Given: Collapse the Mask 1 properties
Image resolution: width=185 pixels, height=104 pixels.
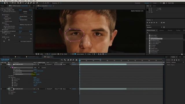Looking at the screenshot, I should (11, 68).
